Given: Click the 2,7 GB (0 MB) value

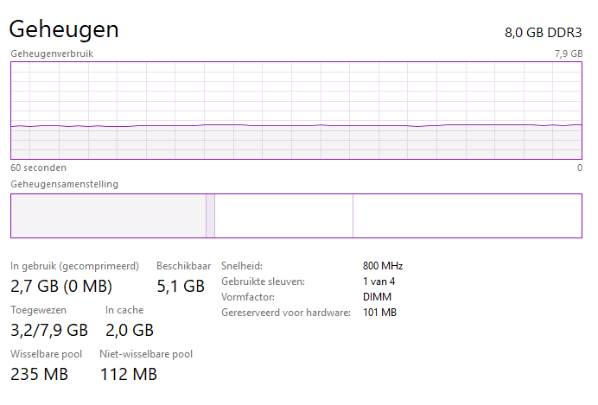Looking at the screenshot, I should [61, 286].
